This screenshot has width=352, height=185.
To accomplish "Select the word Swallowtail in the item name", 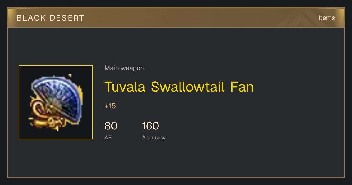I will point(188,87).
